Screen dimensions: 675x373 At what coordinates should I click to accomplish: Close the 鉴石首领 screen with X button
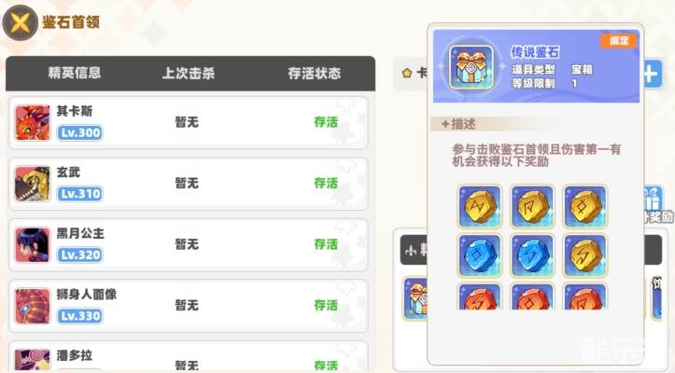pos(21,22)
